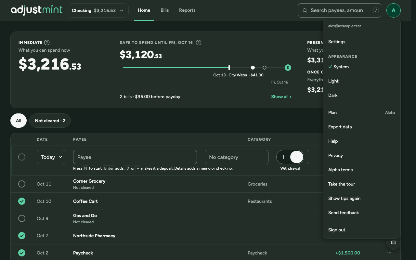Switch to the Bills tab
The image size is (416, 260).
click(165, 10)
